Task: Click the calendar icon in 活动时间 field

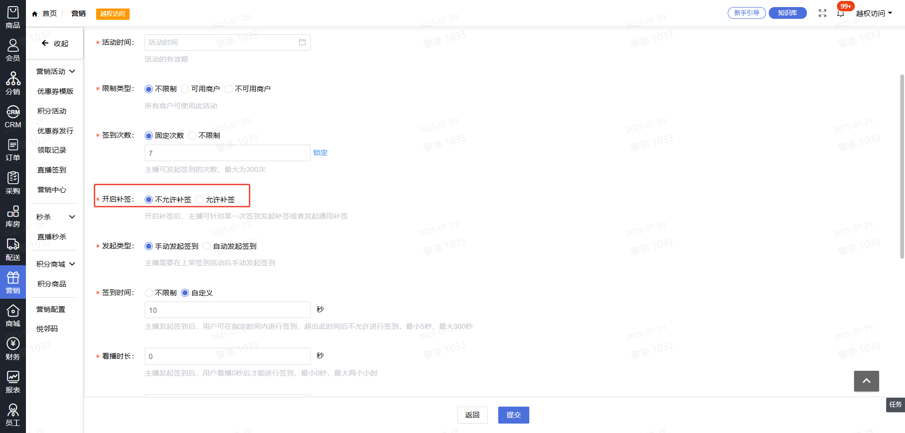Action: tap(302, 42)
